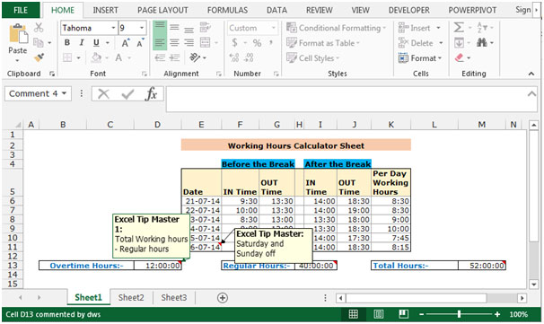544x324 pixels.
Task: Click the Paste clipboard icon
Action: [18, 34]
